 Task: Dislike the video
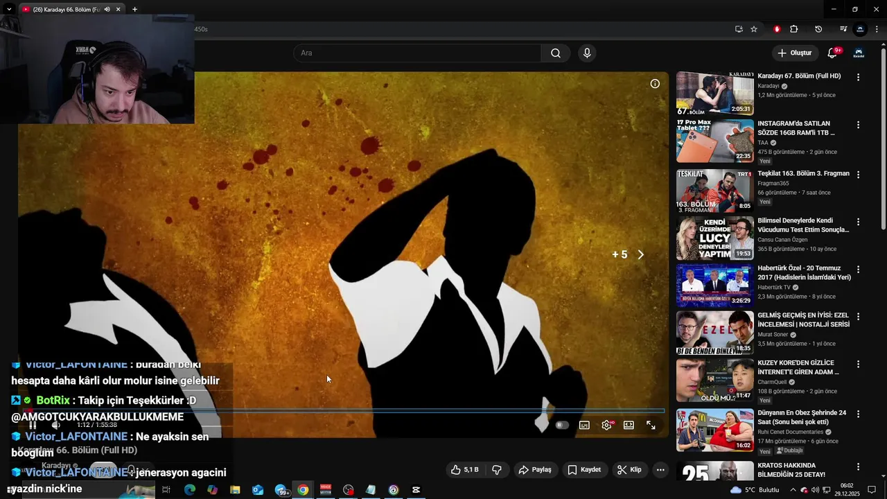[497, 470]
